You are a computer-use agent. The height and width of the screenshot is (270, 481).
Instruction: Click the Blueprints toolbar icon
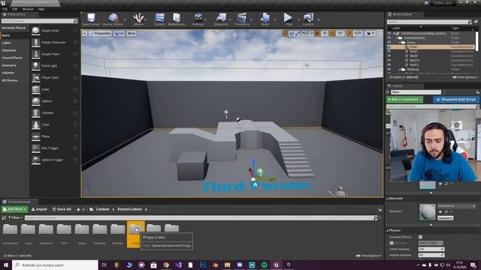(221, 18)
